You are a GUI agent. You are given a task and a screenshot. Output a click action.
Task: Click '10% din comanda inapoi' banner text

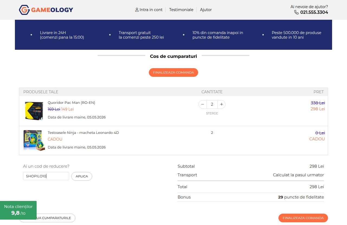click(x=218, y=35)
